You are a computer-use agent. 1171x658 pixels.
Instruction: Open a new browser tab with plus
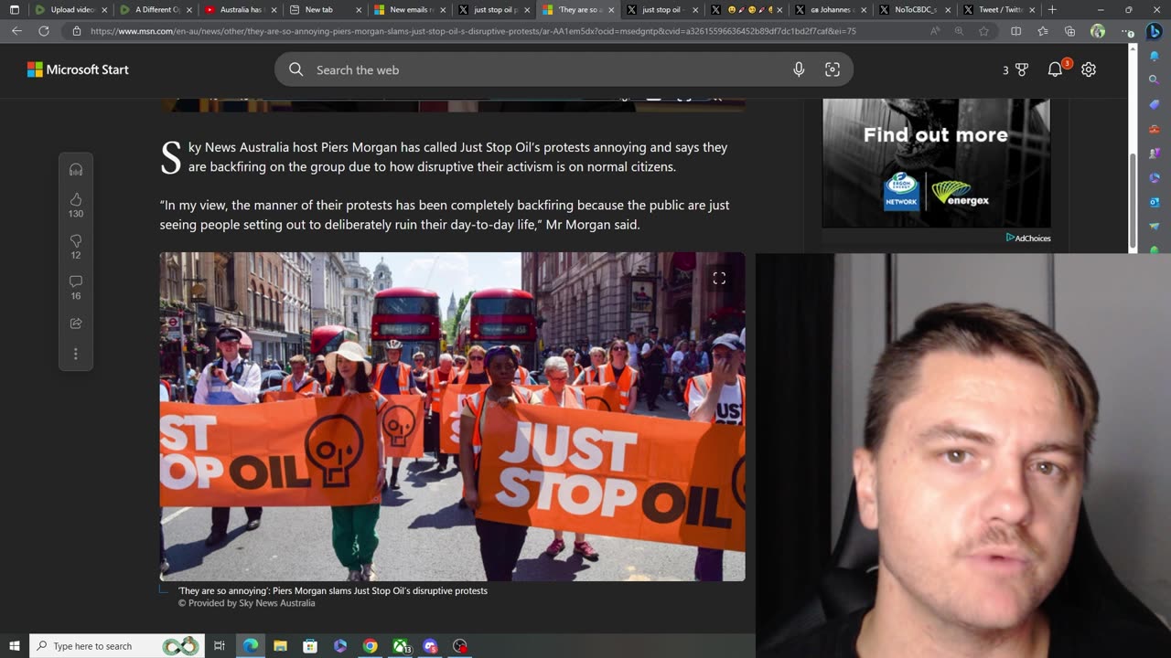point(1052,9)
